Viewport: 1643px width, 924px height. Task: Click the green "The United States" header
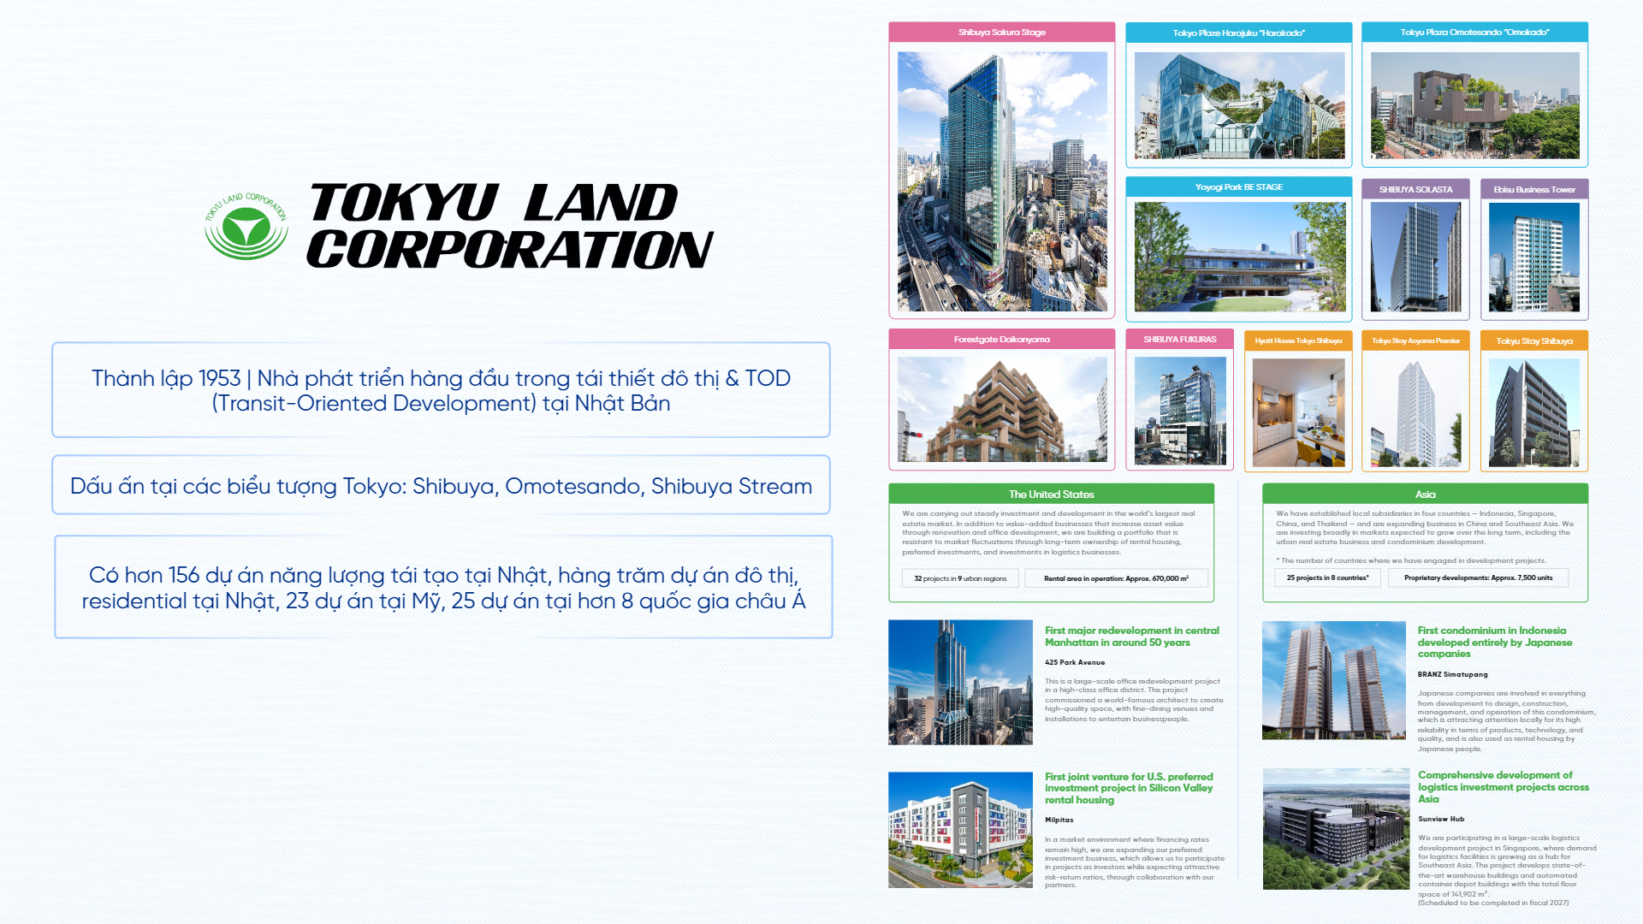1051,494
